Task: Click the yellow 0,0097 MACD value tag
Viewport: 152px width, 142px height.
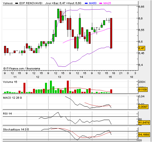Action: 143,107
